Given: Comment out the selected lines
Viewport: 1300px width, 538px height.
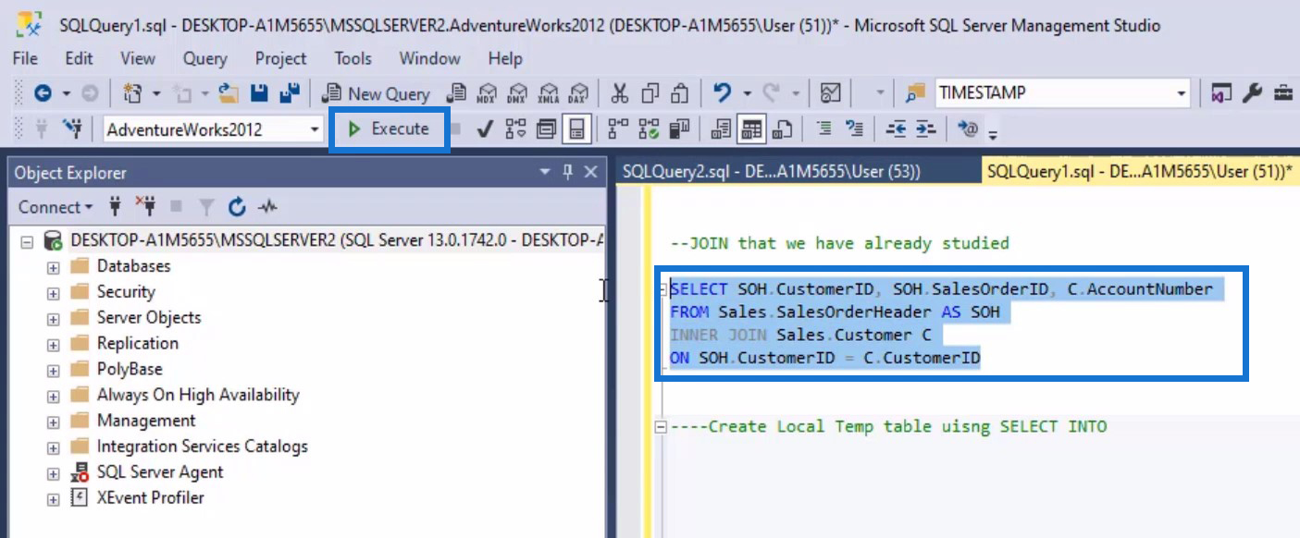Looking at the screenshot, I should coord(823,128).
